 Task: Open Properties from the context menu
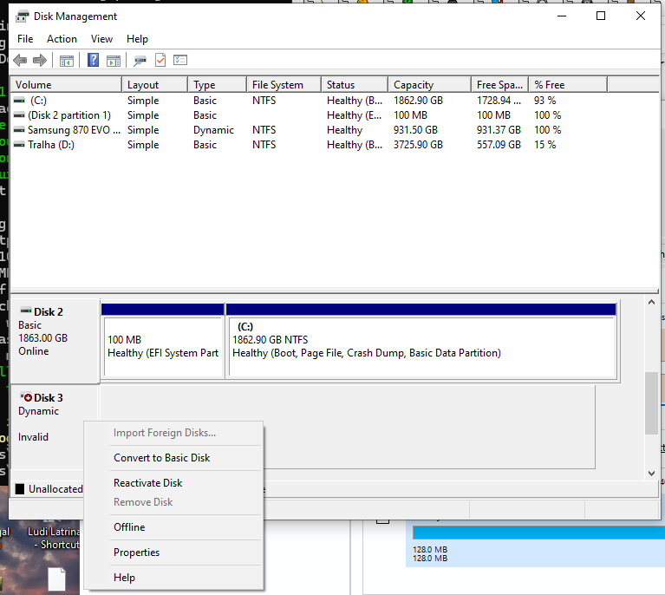click(173, 552)
